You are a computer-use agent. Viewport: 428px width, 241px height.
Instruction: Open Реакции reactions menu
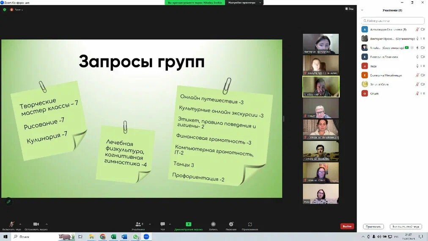point(231,226)
